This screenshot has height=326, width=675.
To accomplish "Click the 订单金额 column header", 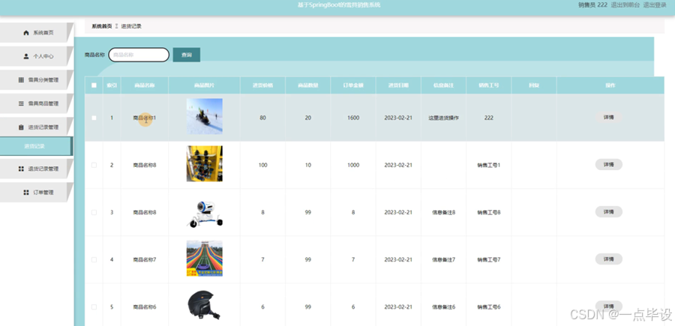I will [x=353, y=85].
